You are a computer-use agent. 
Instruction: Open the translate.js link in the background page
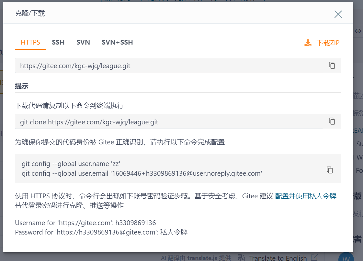[202, 258]
